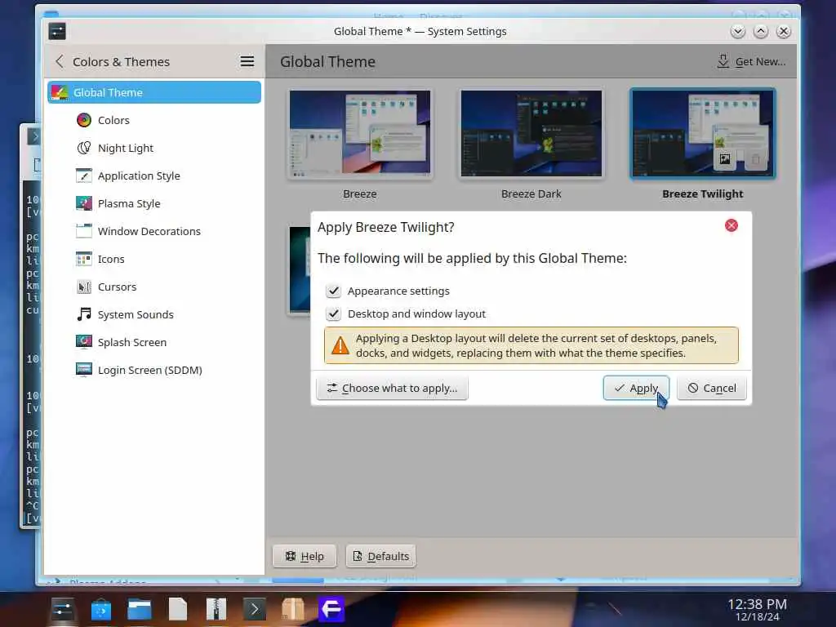Uncheck Desktop and window layout checkbox
The height and width of the screenshot is (627, 836).
click(333, 313)
